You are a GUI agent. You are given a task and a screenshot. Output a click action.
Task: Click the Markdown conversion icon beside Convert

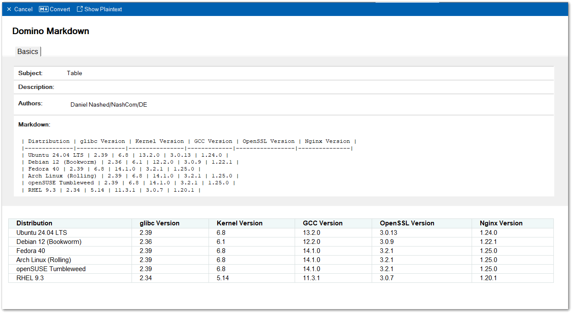pyautogui.click(x=43, y=8)
